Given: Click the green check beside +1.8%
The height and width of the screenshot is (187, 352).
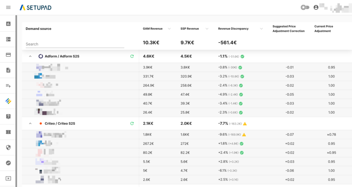Looking at the screenshot, I should pyautogui.click(x=242, y=143).
